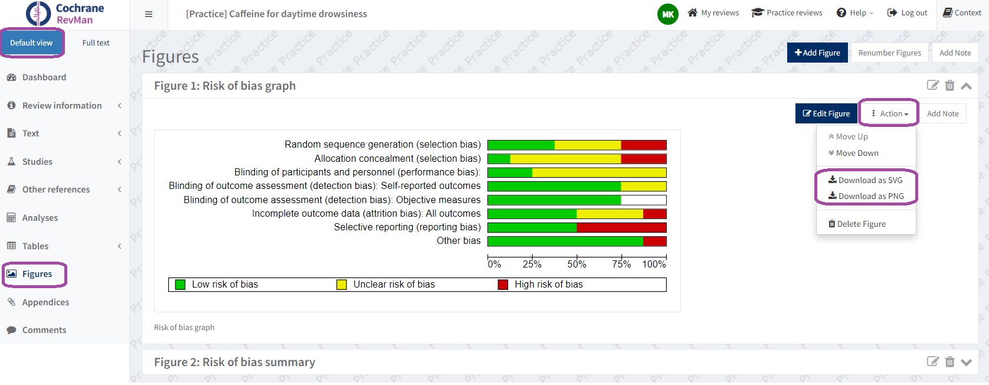Open the Context panel
The height and width of the screenshot is (385, 989).
pos(962,13)
